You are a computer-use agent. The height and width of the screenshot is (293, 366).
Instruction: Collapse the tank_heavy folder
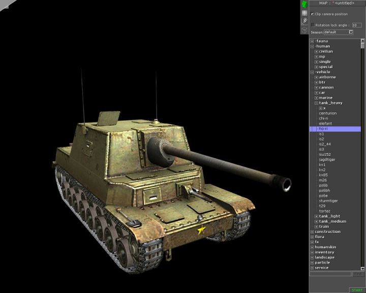tap(316, 103)
